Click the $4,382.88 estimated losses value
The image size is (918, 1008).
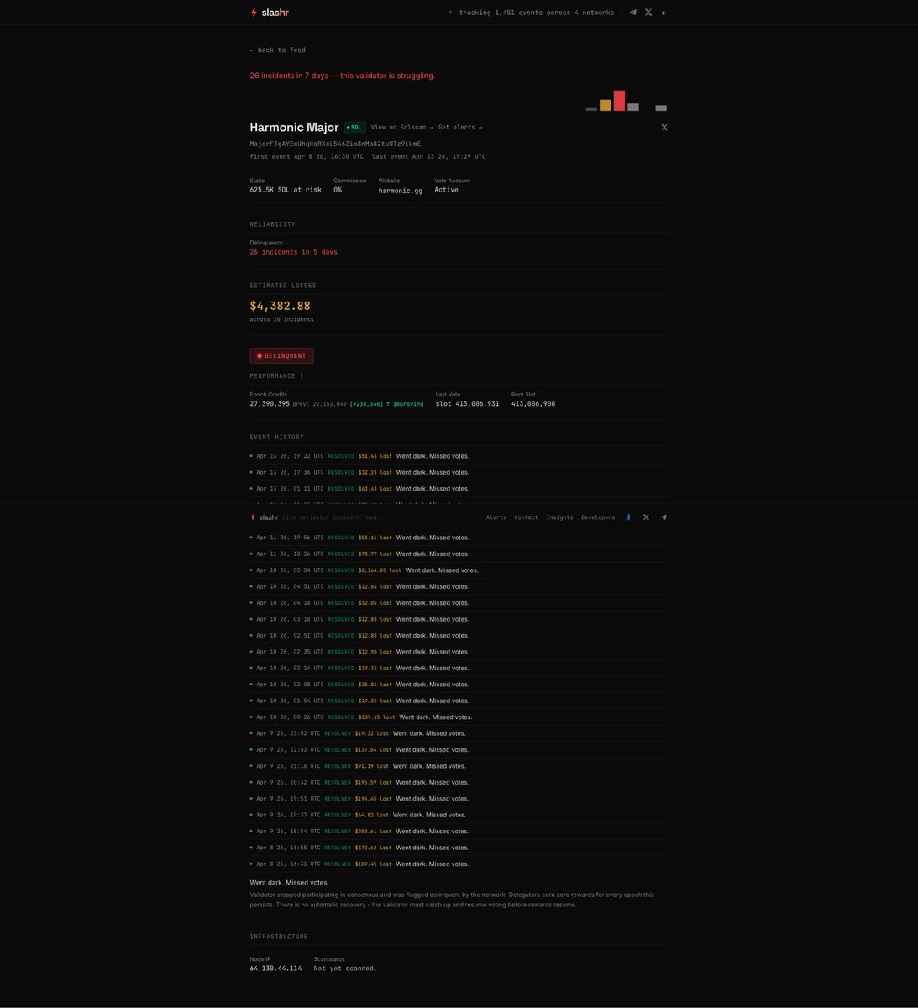pos(280,306)
